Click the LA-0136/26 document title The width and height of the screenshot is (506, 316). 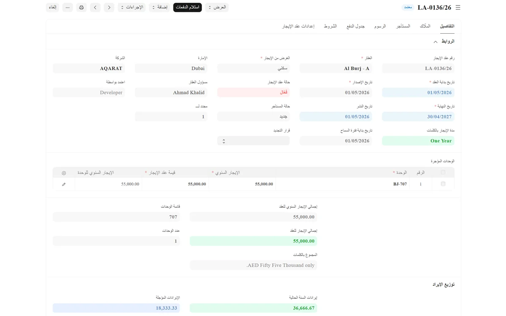pyautogui.click(x=434, y=8)
